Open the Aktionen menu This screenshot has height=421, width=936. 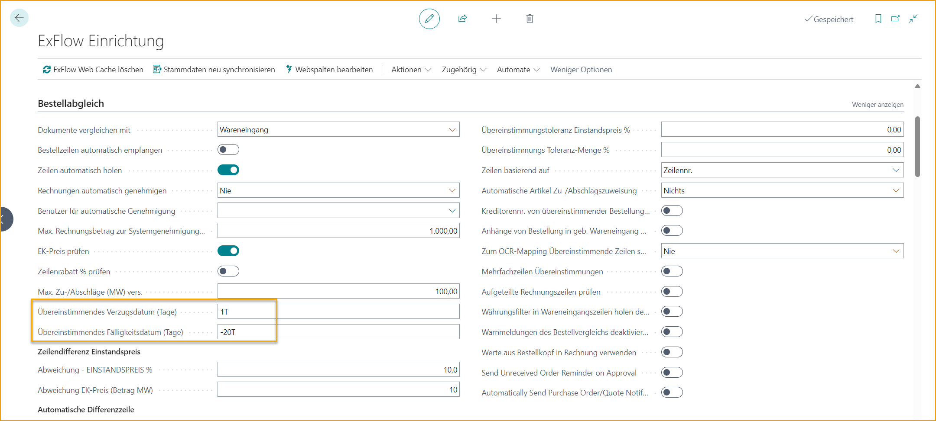click(411, 70)
